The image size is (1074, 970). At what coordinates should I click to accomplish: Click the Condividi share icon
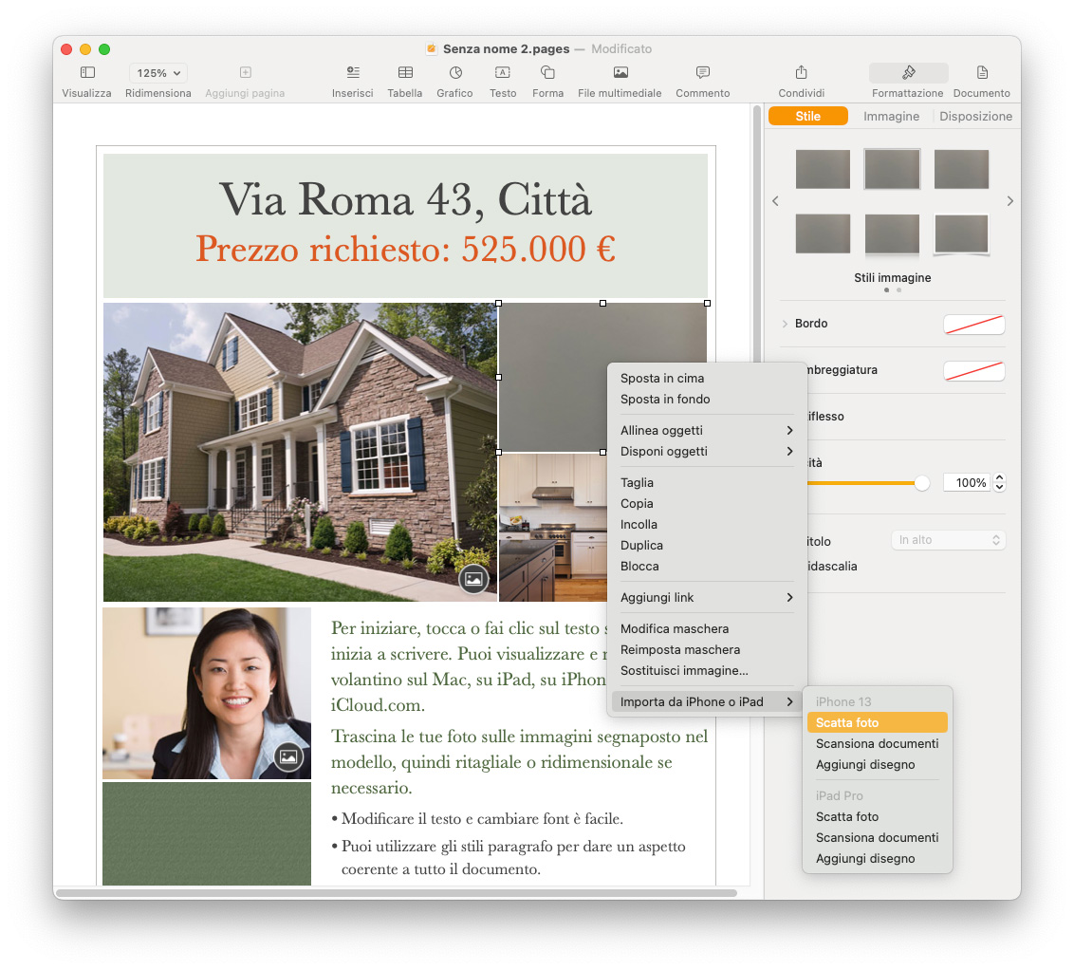coord(801,73)
